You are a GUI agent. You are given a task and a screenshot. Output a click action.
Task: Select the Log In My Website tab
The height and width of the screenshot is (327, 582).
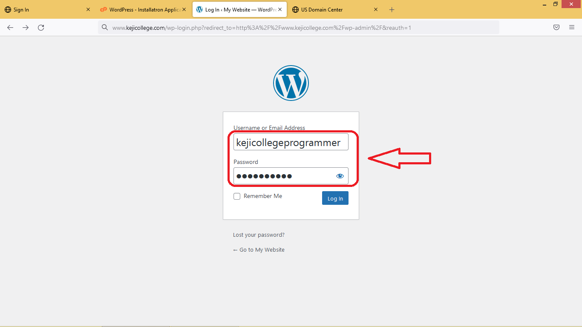239,9
